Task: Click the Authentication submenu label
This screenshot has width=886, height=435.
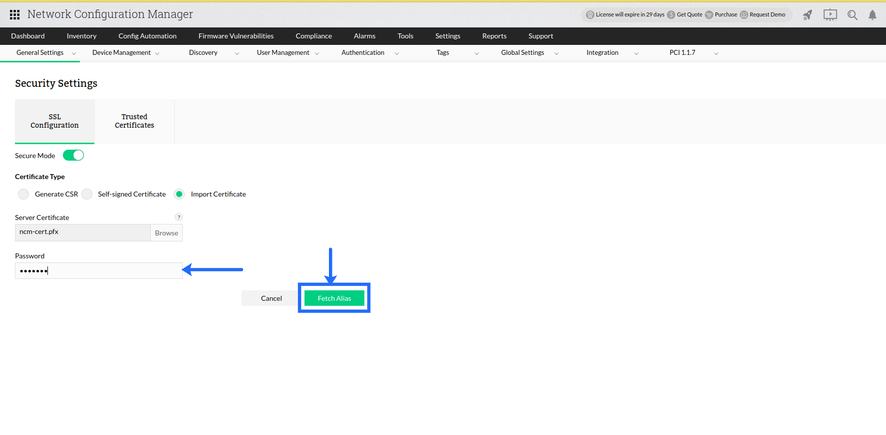Action: pos(363,52)
